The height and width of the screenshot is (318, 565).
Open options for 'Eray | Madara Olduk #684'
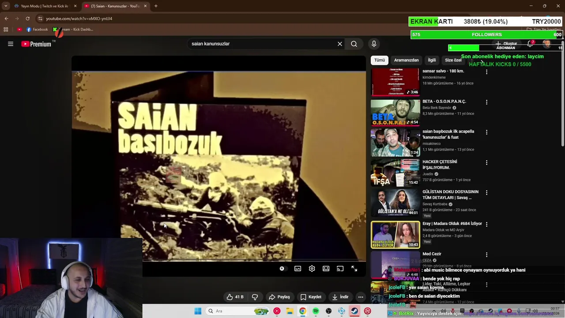[486, 224]
